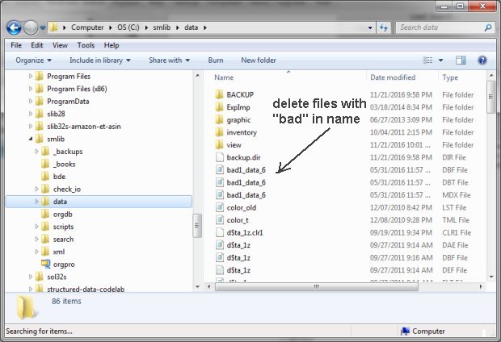
Task: Sort by the Name column header
Action: point(224,77)
